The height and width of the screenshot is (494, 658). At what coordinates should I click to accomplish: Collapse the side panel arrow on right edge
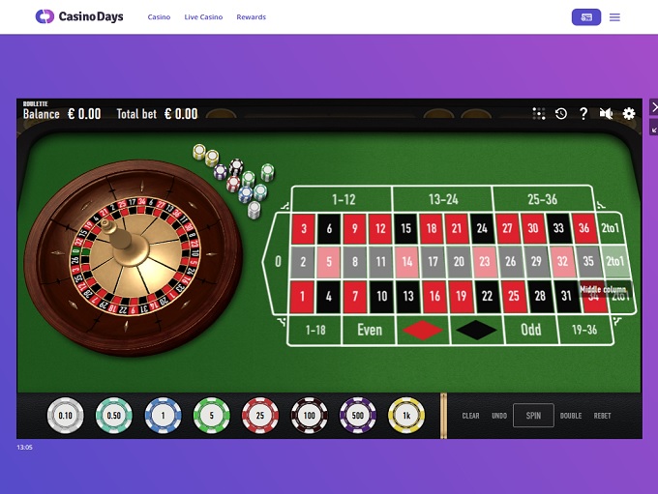point(654,107)
